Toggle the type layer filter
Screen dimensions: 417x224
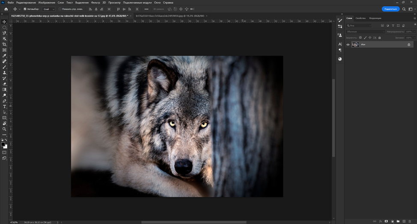pos(393,26)
